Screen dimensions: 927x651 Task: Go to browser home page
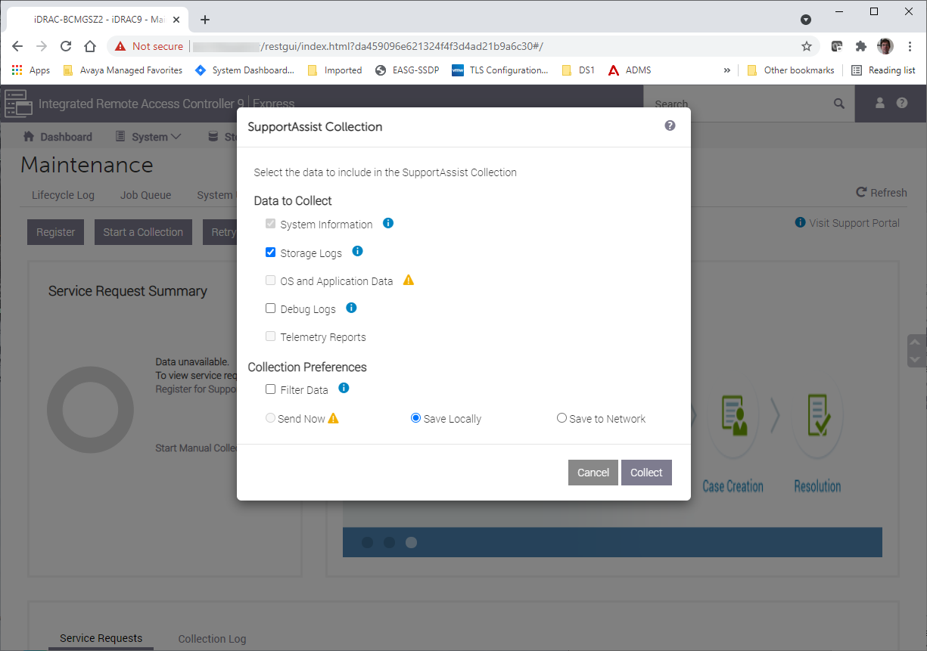coord(90,46)
